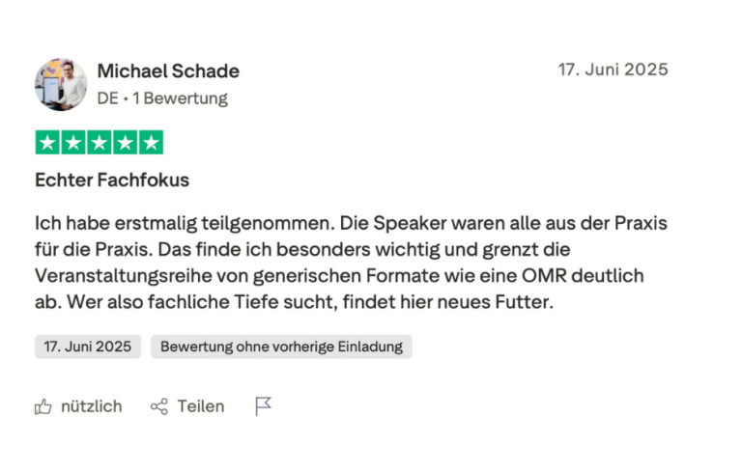Click the fourth green rating star
Screen dimensions: 742x473
pos(125,143)
